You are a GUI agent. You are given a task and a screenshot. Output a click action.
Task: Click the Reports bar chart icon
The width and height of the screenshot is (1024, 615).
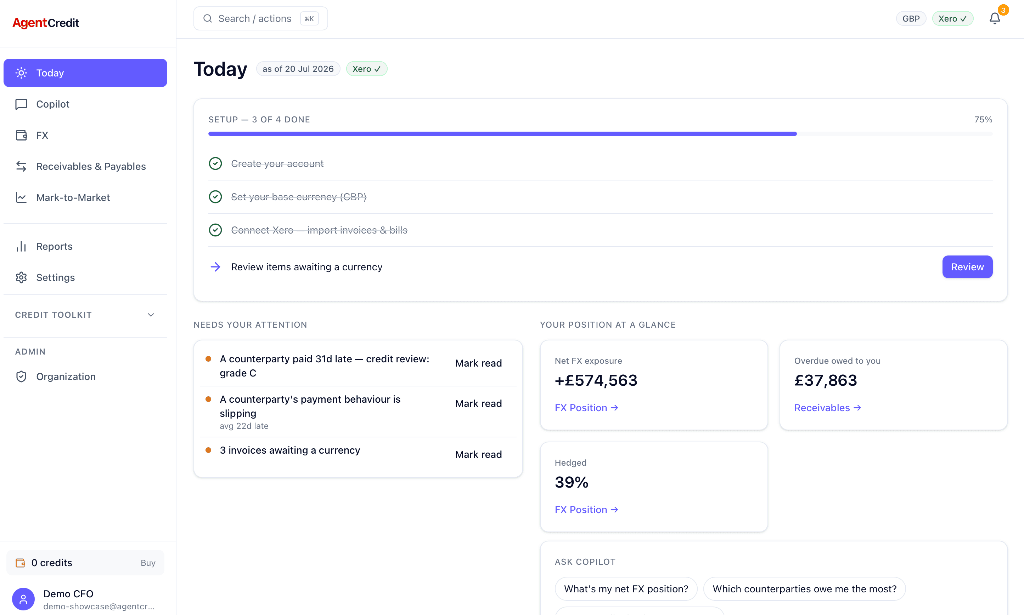21,246
